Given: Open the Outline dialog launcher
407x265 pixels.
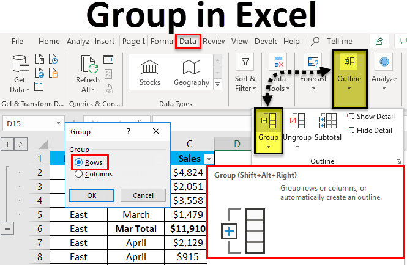Looking at the screenshot, I should [x=398, y=162].
